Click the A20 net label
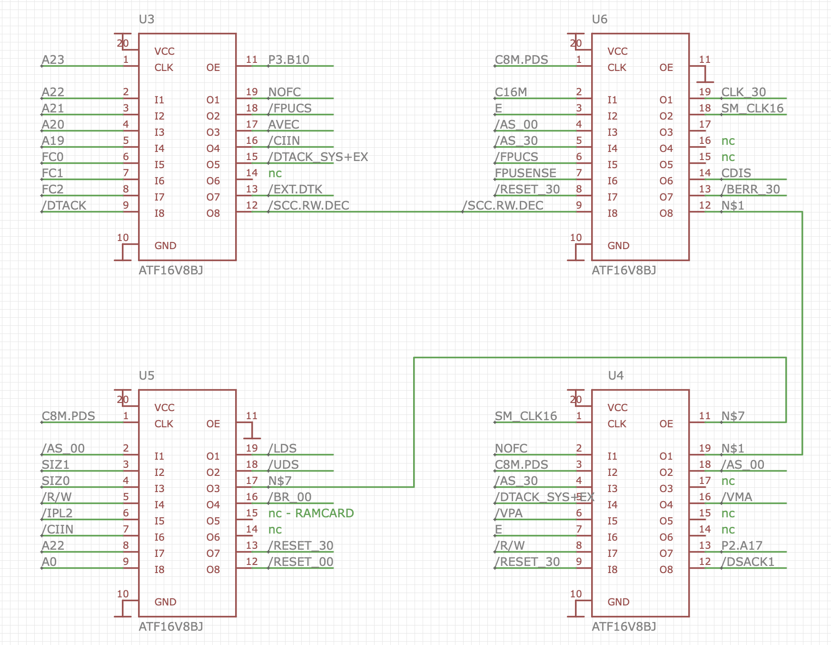The image size is (831, 645). coord(53,124)
